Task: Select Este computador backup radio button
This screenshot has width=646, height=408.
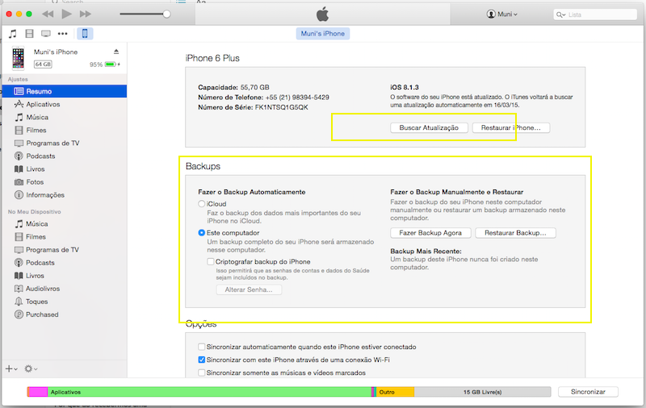Action: [201, 233]
